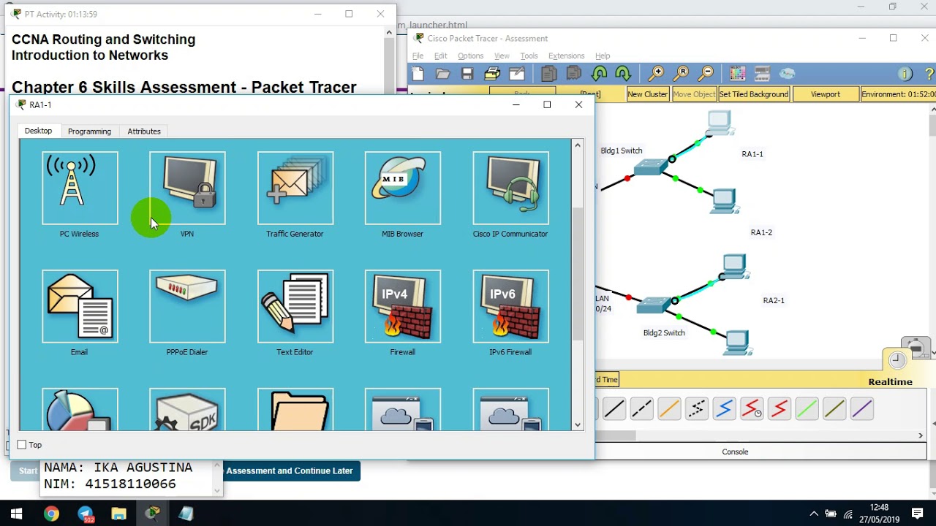
Task: Open the View menu in Packet Tracer
Action: (x=502, y=56)
